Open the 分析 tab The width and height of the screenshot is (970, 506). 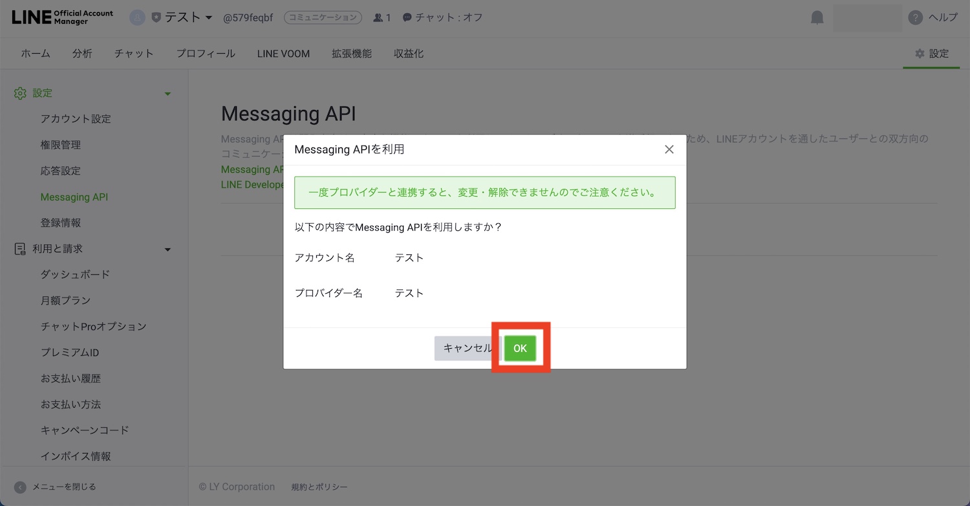[82, 54]
